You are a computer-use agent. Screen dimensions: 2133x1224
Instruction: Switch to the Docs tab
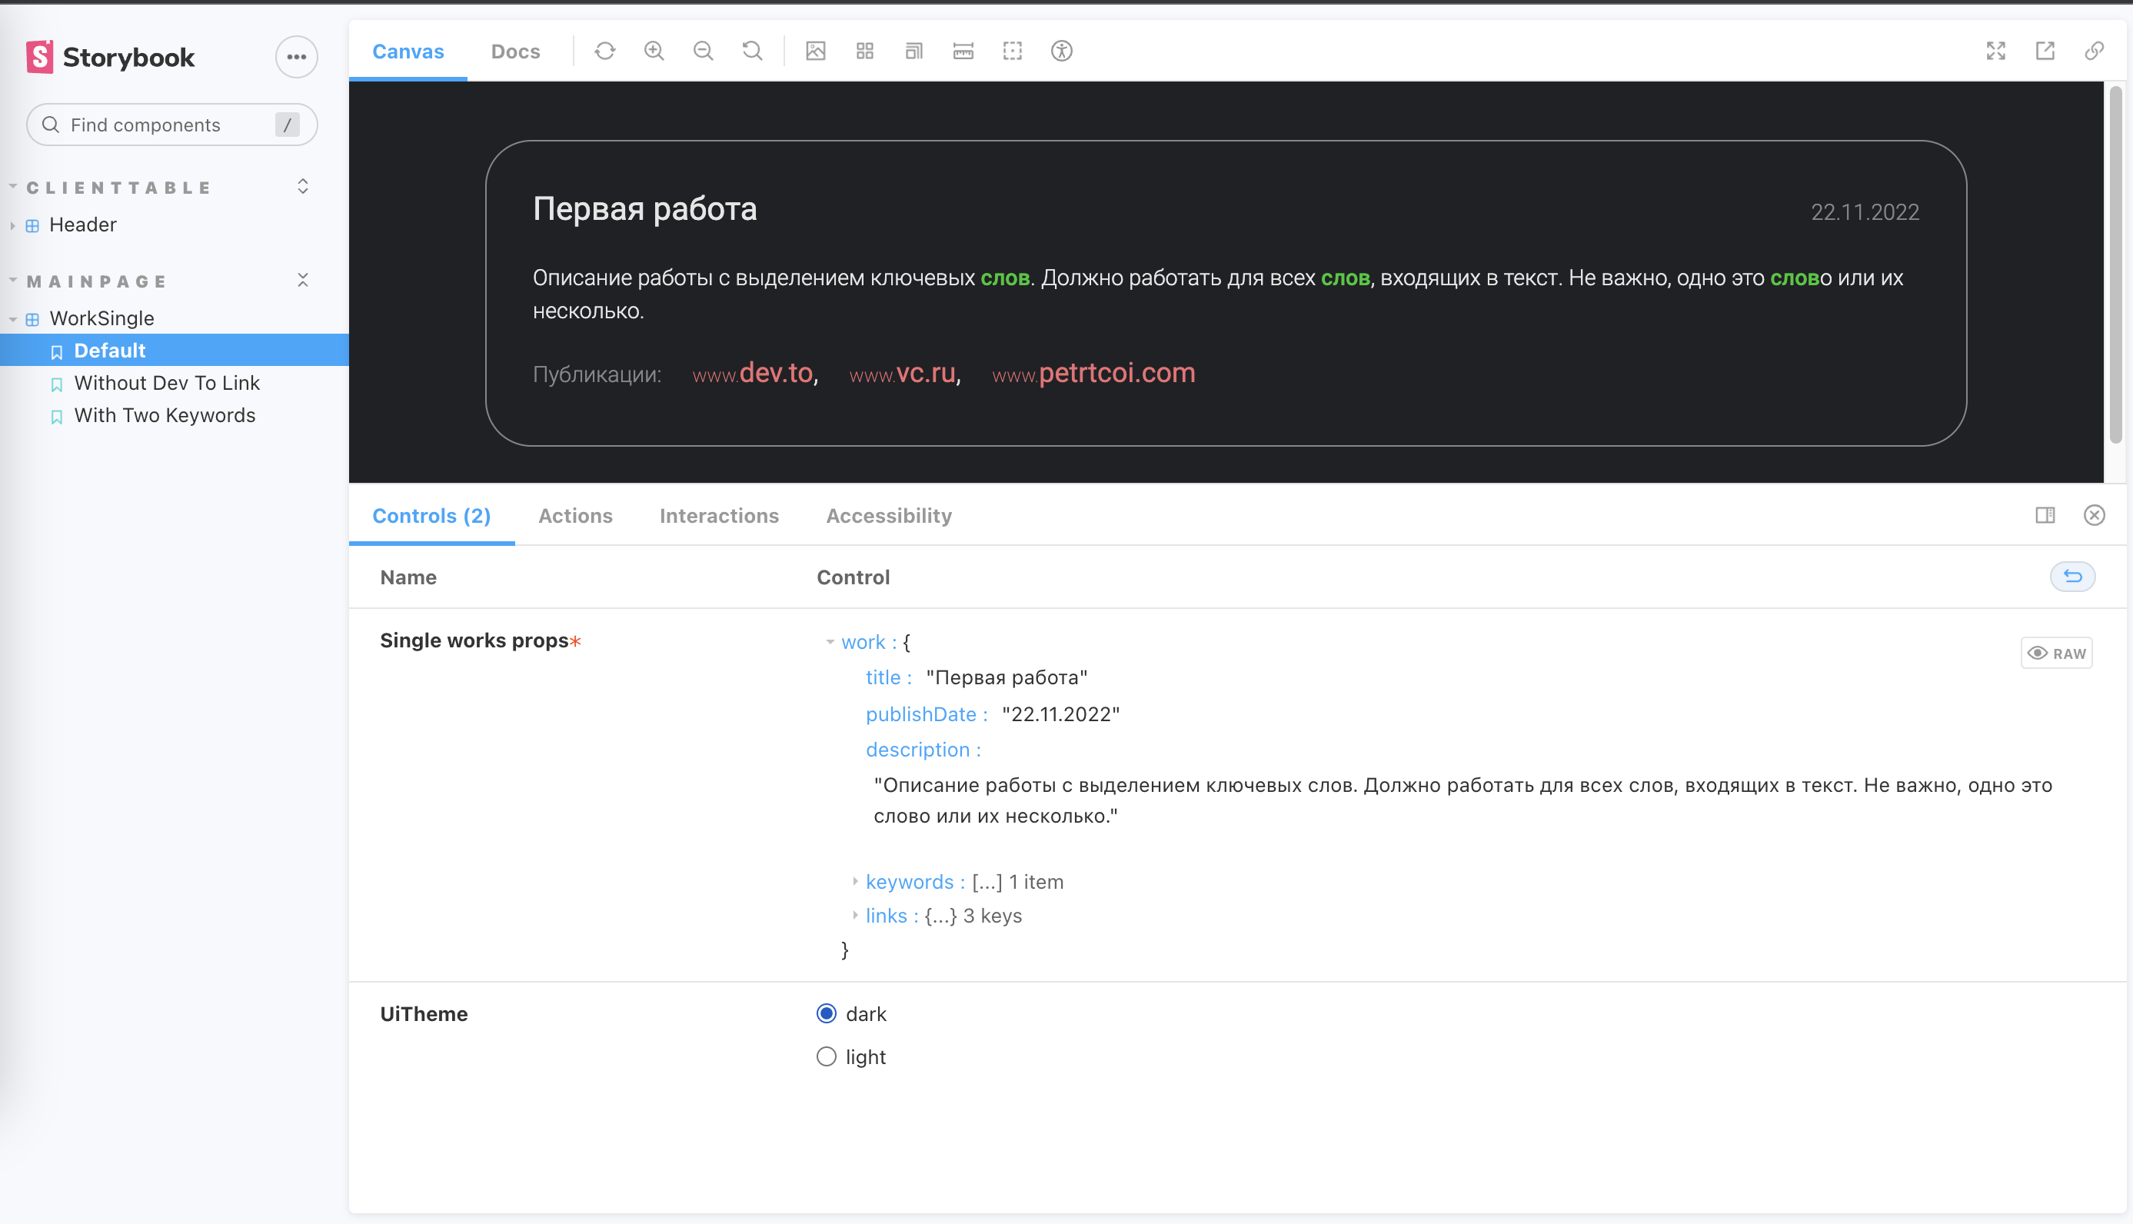pos(514,52)
